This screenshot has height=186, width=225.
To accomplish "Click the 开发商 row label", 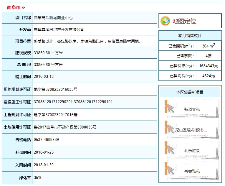I will 25,29.
